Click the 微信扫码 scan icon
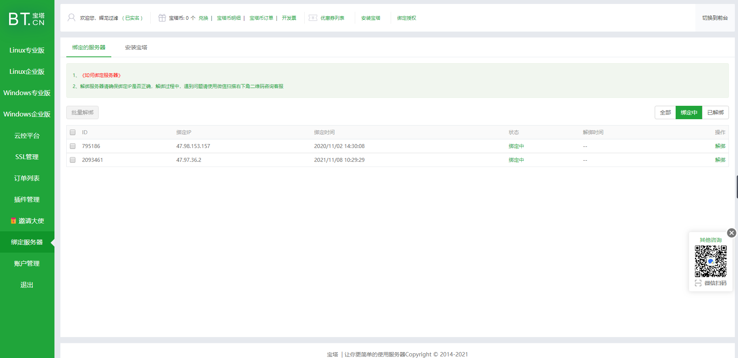This screenshot has width=738, height=358. (x=698, y=283)
